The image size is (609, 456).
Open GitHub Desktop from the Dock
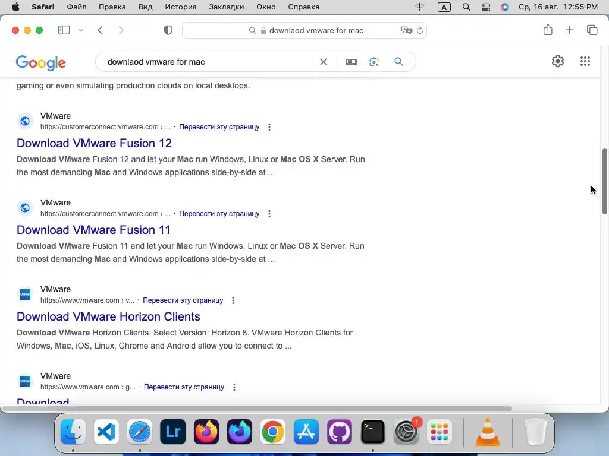[340, 432]
